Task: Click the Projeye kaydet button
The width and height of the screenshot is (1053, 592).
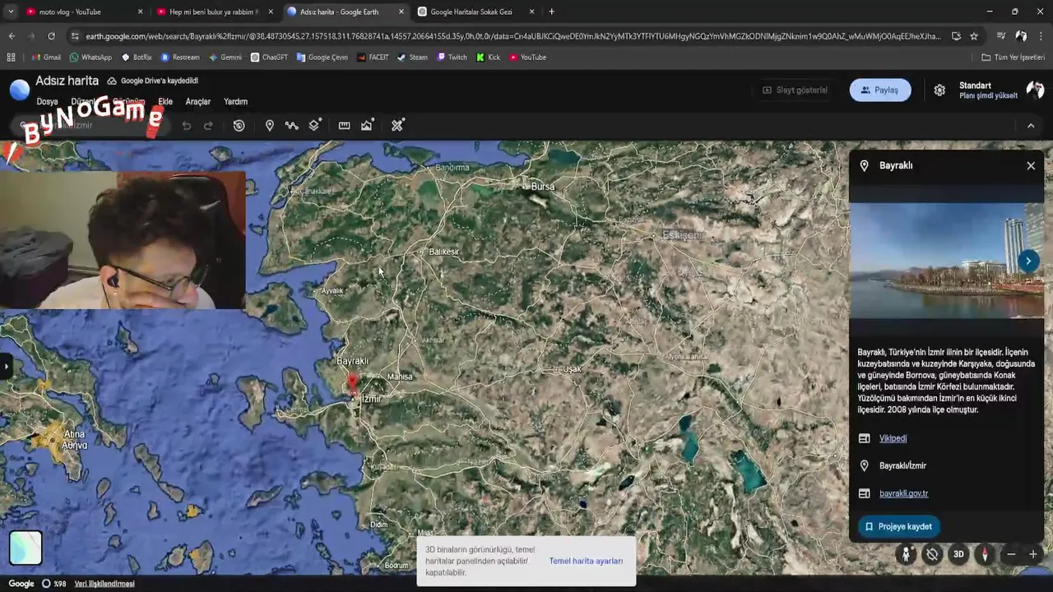Action: 898,527
